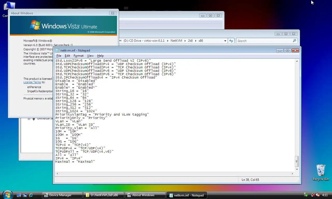The height and width of the screenshot is (199, 332).
Task: Click the muted volume tray icon
Action: [318, 195]
